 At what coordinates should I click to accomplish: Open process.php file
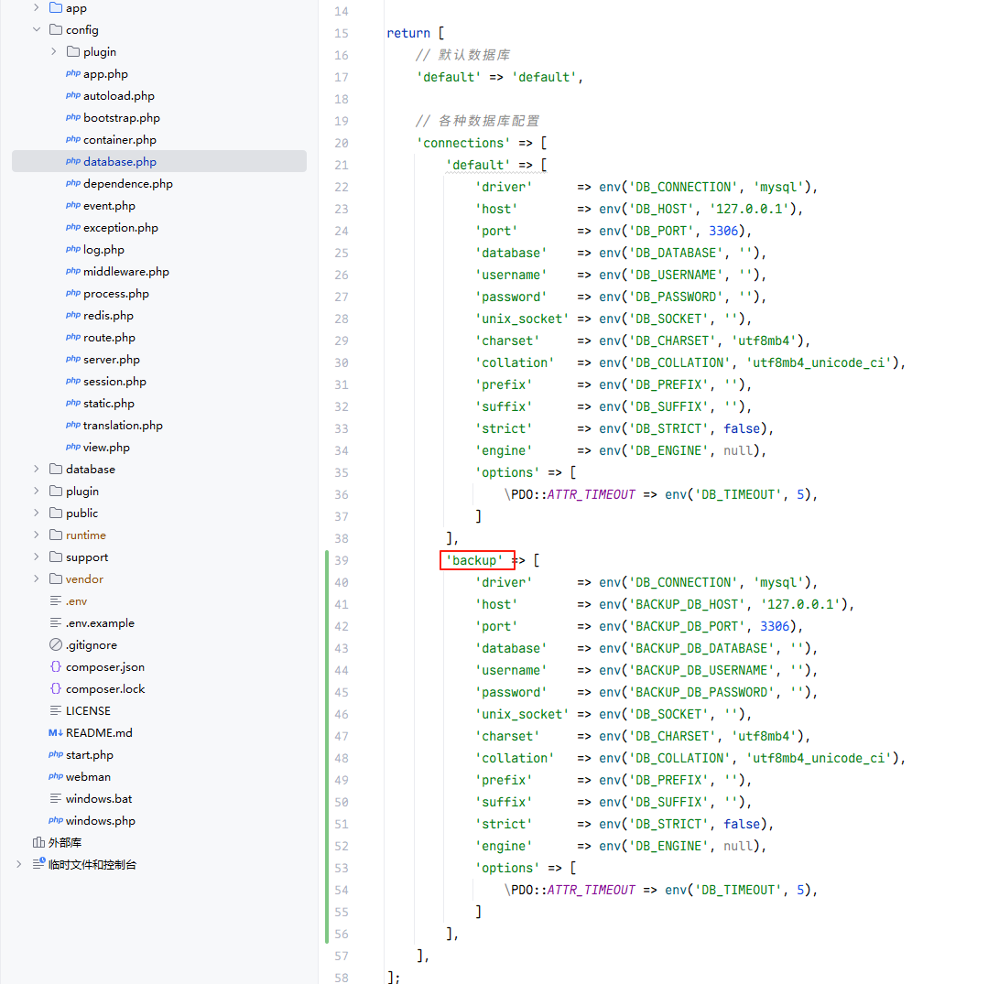(116, 294)
